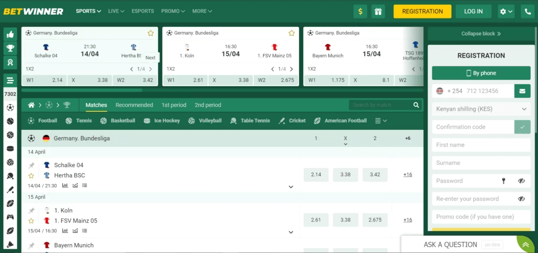Screen dimensions: 538x253
Task: Select the gamepad esports icon in sidebar
Action: [x=11, y=217]
